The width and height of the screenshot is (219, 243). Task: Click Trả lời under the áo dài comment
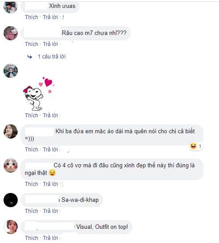tap(50, 150)
